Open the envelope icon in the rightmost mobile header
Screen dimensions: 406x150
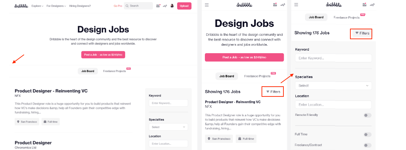tap(365, 5)
